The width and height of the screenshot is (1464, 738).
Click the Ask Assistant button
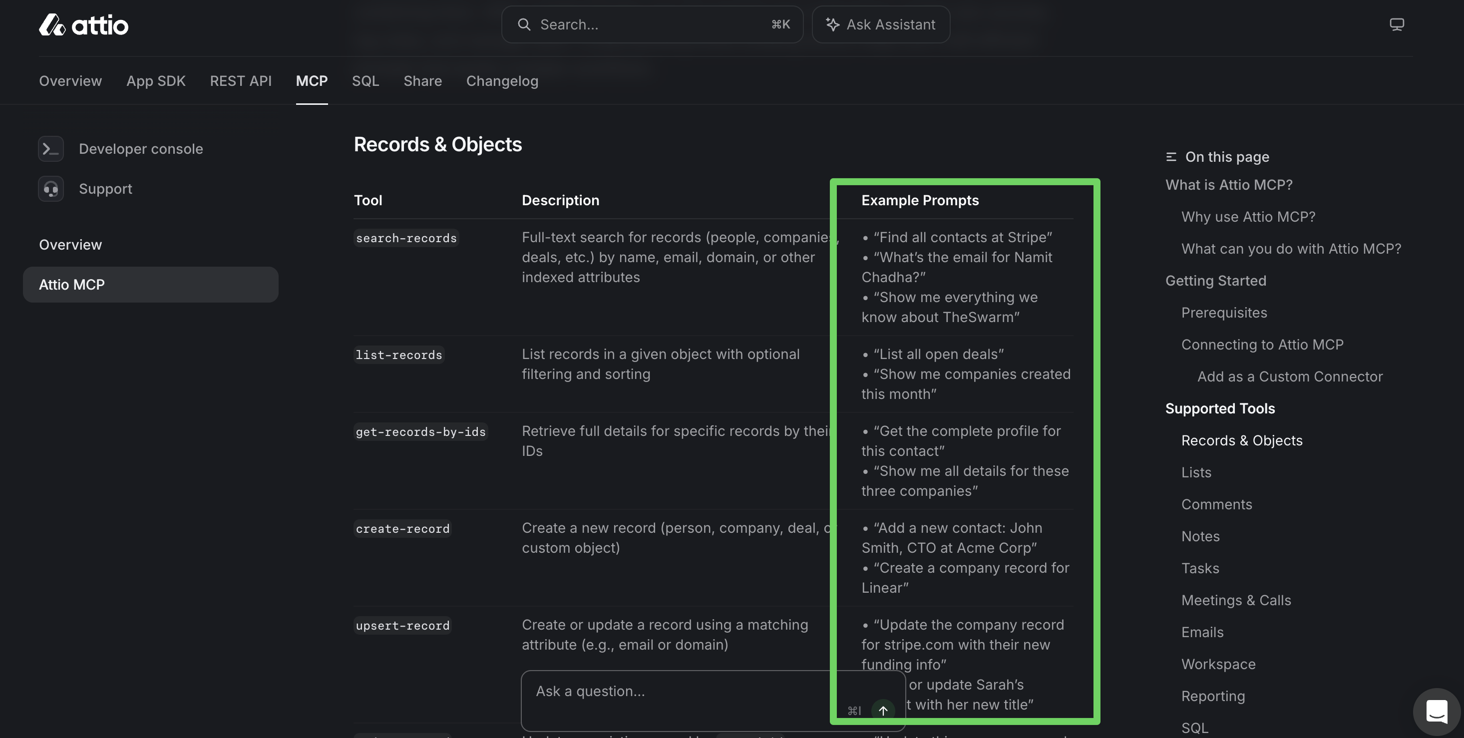[880, 24]
